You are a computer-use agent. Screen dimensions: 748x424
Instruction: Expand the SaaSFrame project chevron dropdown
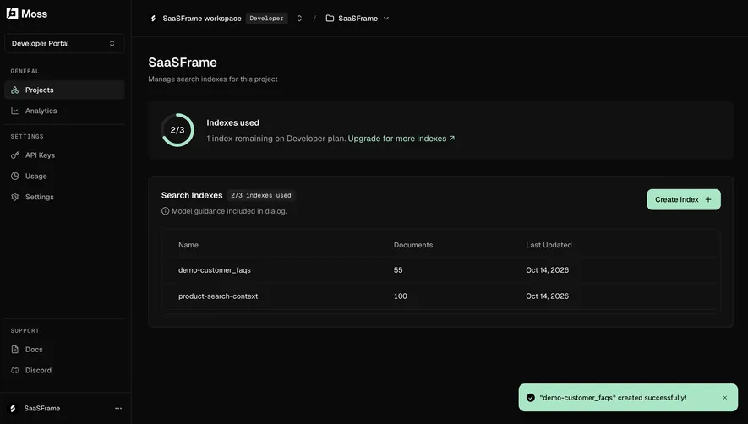tap(386, 19)
